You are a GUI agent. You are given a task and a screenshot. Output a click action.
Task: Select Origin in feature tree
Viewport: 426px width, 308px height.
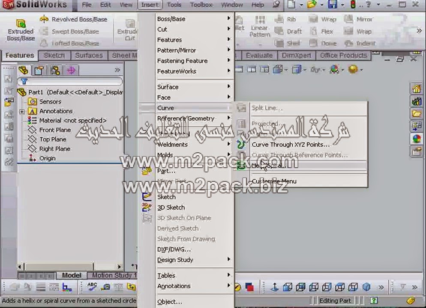click(x=48, y=158)
